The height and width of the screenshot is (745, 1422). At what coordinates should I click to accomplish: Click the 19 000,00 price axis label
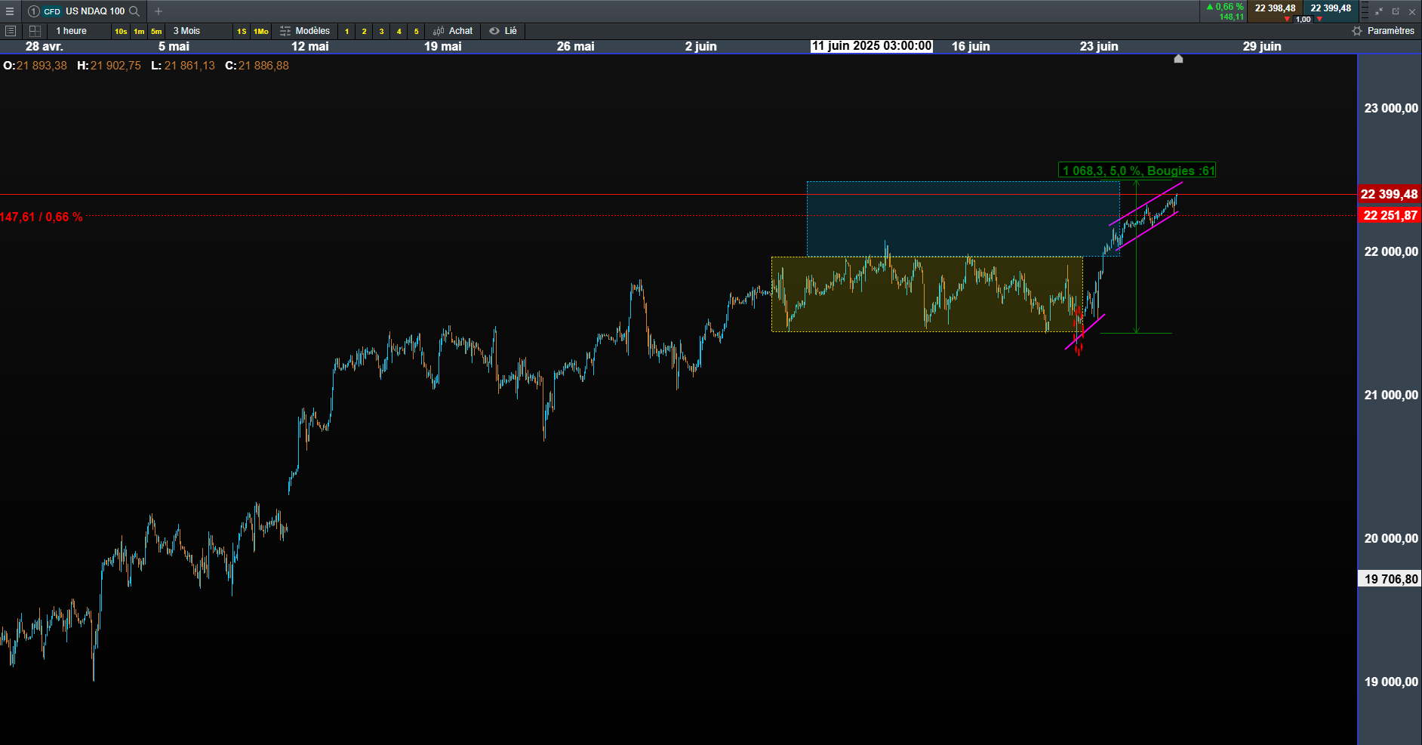1391,682
